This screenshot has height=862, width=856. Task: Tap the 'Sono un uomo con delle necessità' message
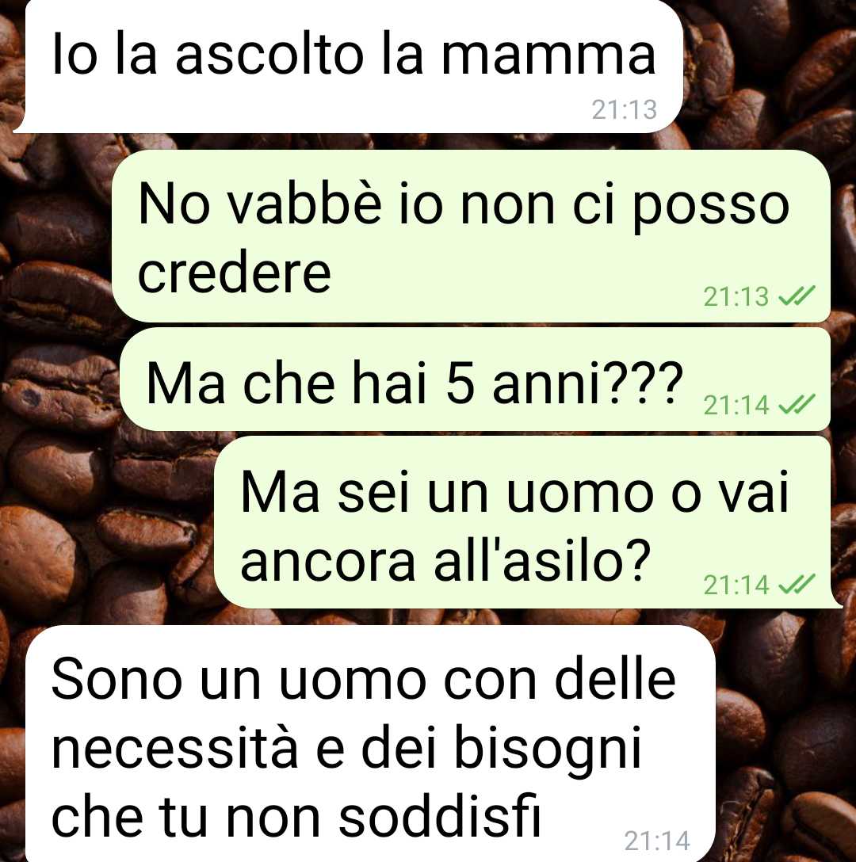[x=371, y=744]
